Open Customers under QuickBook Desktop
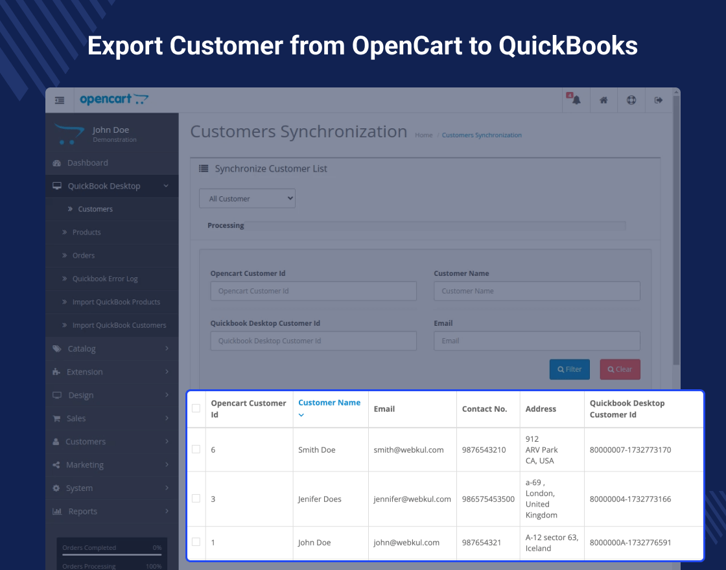Image resolution: width=726 pixels, height=570 pixels. pyautogui.click(x=112, y=209)
